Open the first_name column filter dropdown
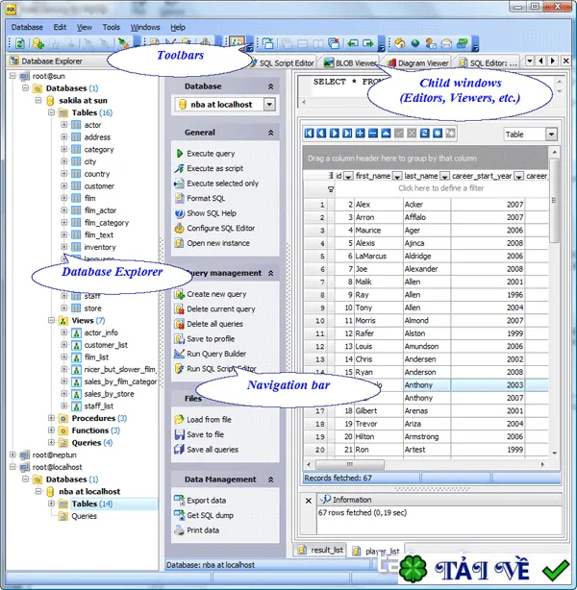Image resolution: width=577 pixels, height=590 pixels. (x=397, y=176)
